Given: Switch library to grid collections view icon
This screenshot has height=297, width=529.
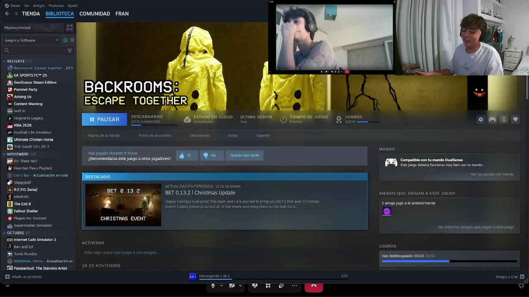Looking at the screenshot, I should click(x=69, y=27).
